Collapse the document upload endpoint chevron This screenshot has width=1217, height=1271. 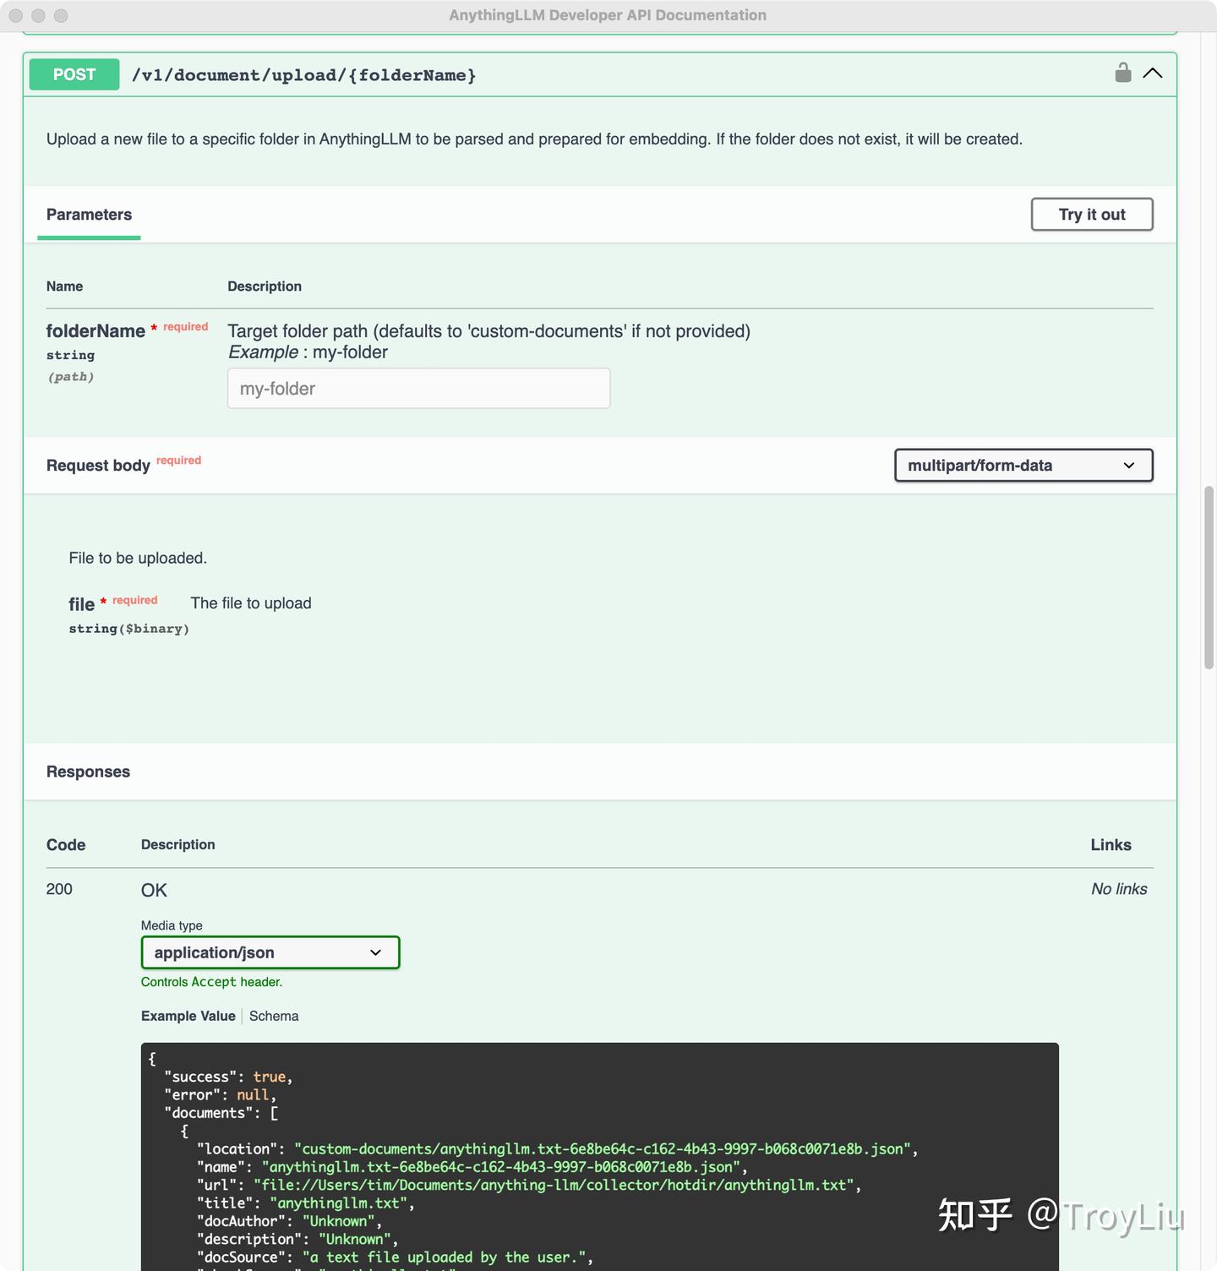[1153, 74]
